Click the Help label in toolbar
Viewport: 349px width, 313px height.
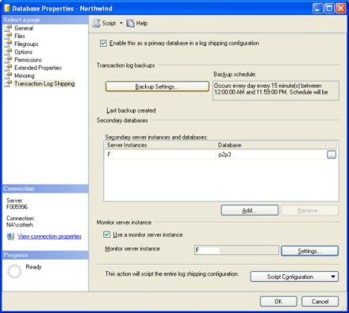coord(142,23)
